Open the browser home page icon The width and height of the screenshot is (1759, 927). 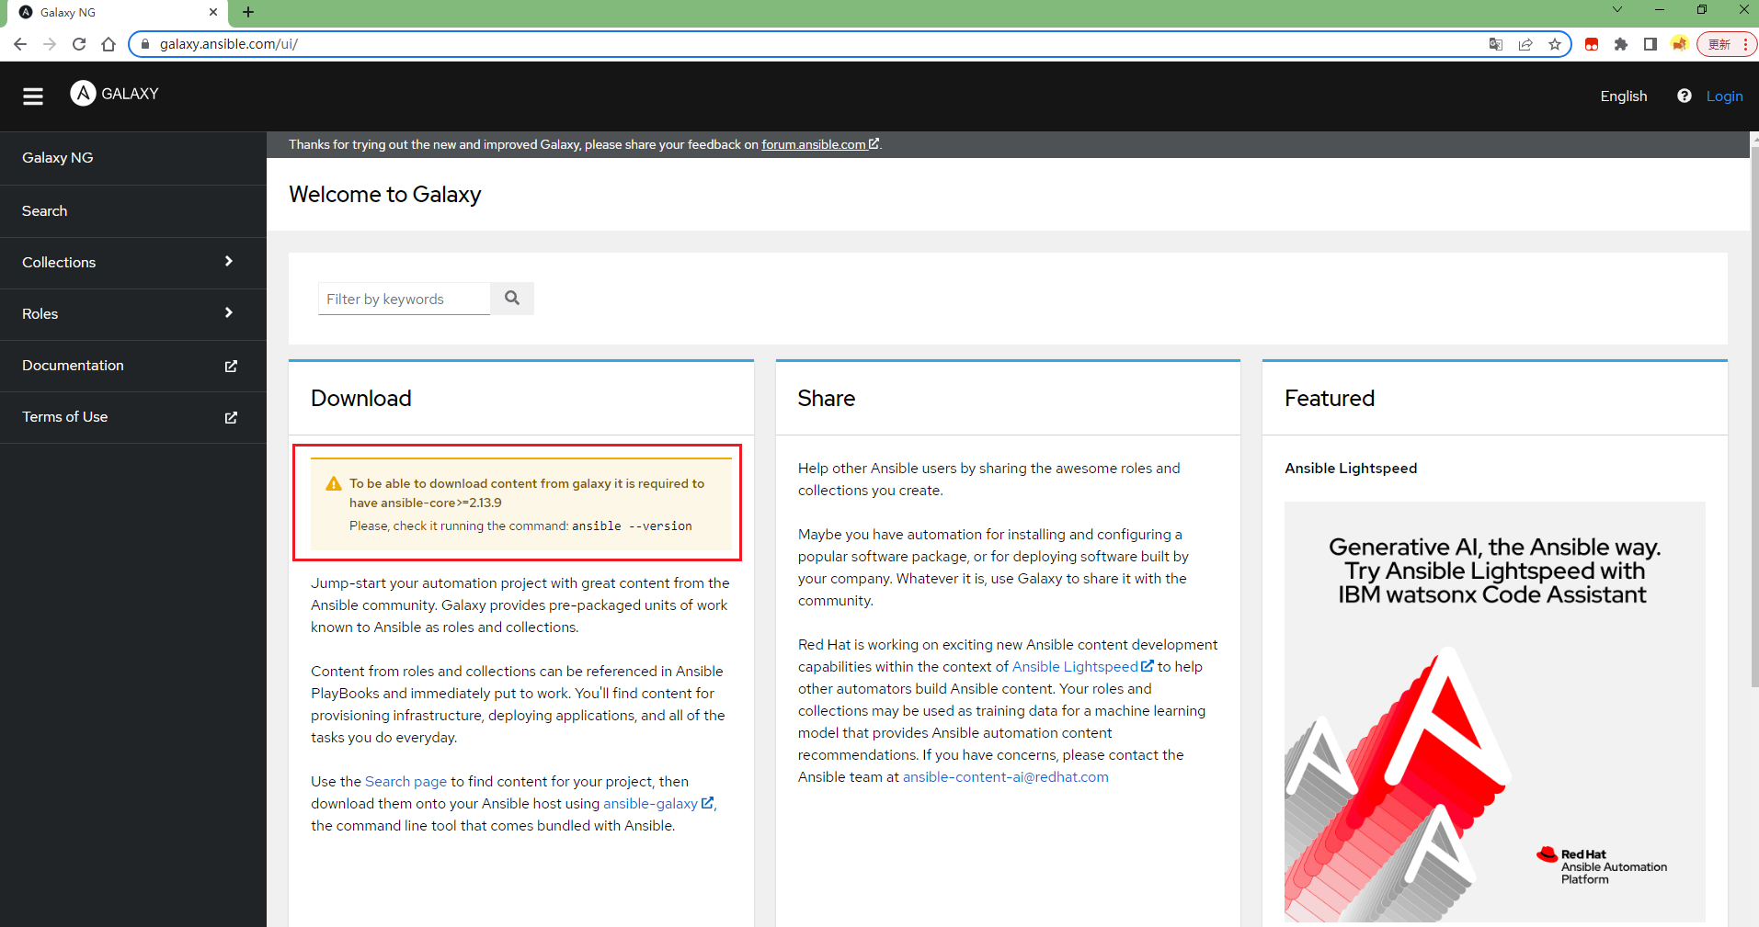tap(109, 44)
